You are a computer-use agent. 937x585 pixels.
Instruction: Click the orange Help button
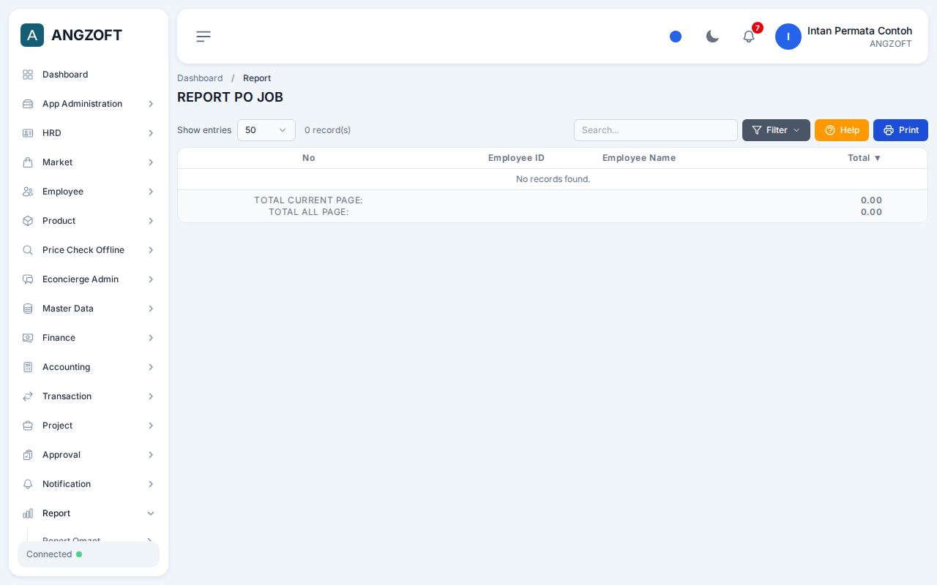click(842, 130)
